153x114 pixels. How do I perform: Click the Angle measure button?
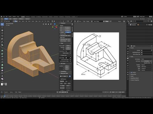coord(62,86)
